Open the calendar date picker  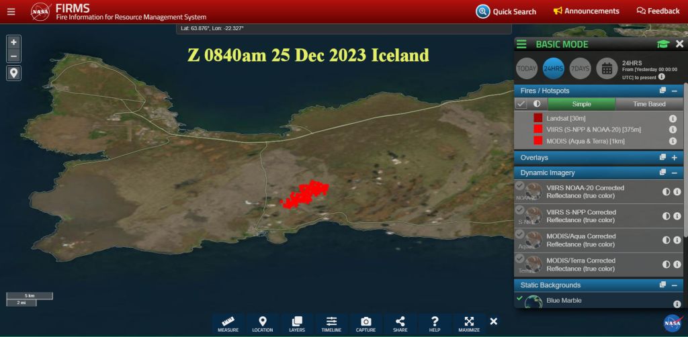pyautogui.click(x=607, y=68)
